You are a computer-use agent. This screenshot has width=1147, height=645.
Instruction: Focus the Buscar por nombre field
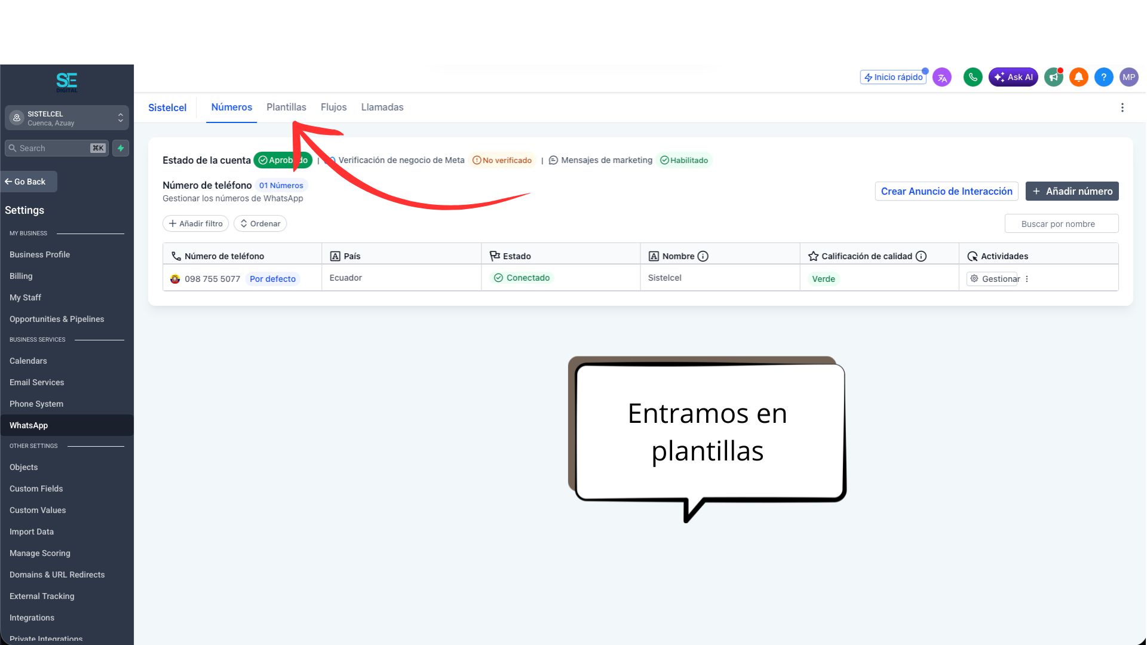[x=1062, y=224]
